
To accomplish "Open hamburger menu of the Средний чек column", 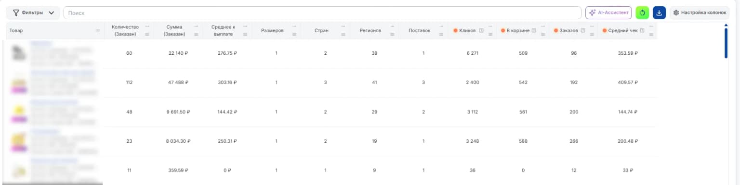I will tap(651, 34).
